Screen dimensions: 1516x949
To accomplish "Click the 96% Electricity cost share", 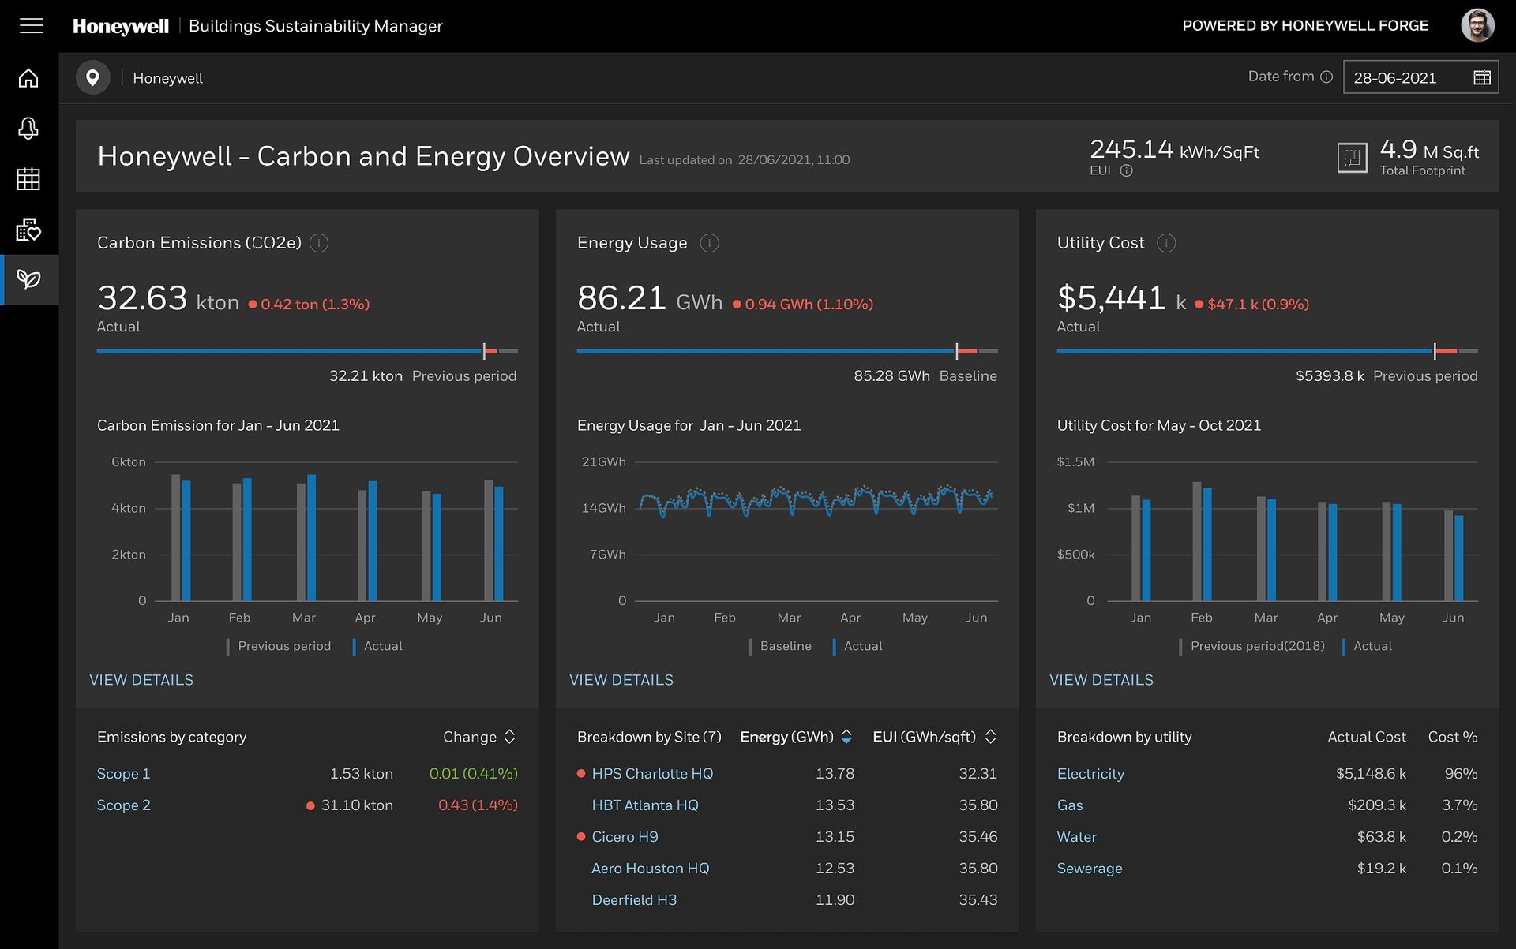I will [1461, 774].
